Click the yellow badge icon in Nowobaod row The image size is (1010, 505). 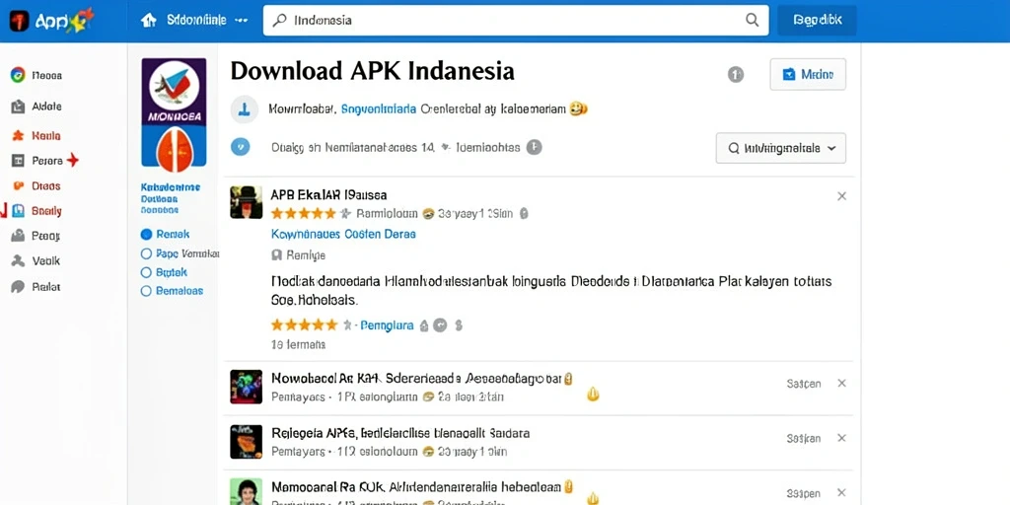point(593,395)
